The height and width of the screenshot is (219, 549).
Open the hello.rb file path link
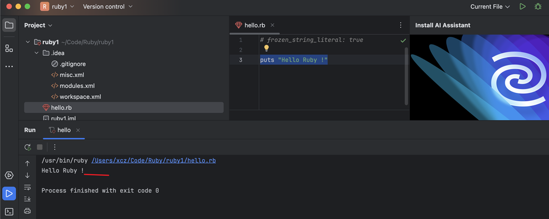(x=153, y=161)
